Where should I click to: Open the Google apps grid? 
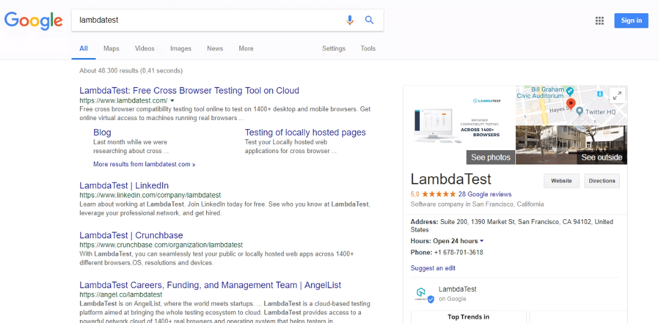click(599, 21)
